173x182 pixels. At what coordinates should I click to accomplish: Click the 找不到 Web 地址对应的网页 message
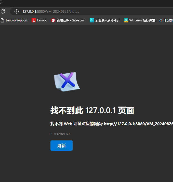click(112, 124)
